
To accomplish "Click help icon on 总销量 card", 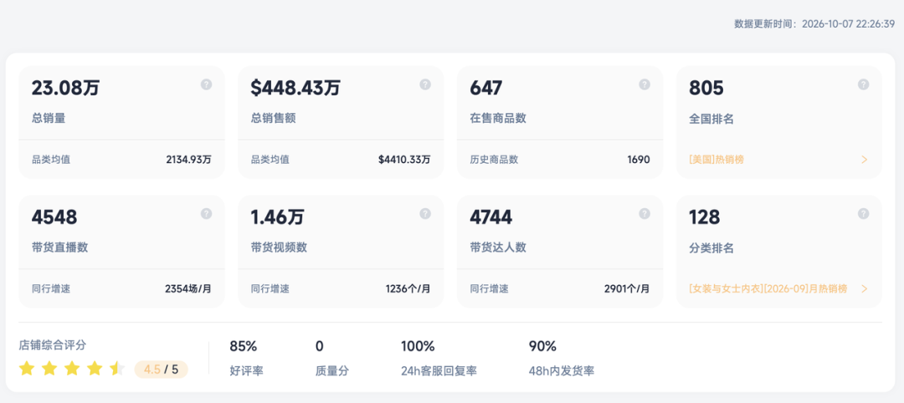I will point(206,84).
